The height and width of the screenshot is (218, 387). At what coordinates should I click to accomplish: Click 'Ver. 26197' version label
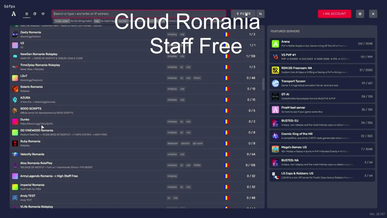coord(377,214)
